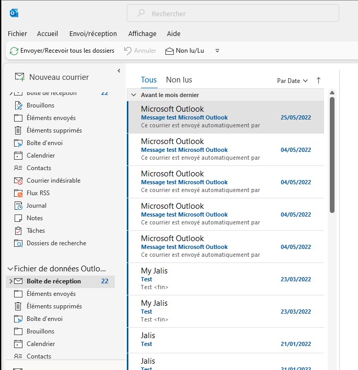This screenshot has width=358, height=370.
Task: Switch to the Non lus filter tab
Action: (178, 80)
